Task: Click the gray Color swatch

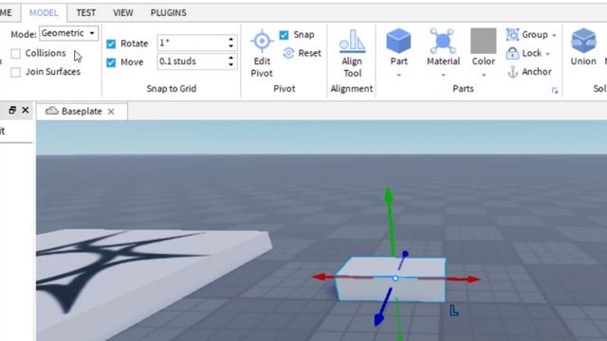Action: pyautogui.click(x=483, y=41)
